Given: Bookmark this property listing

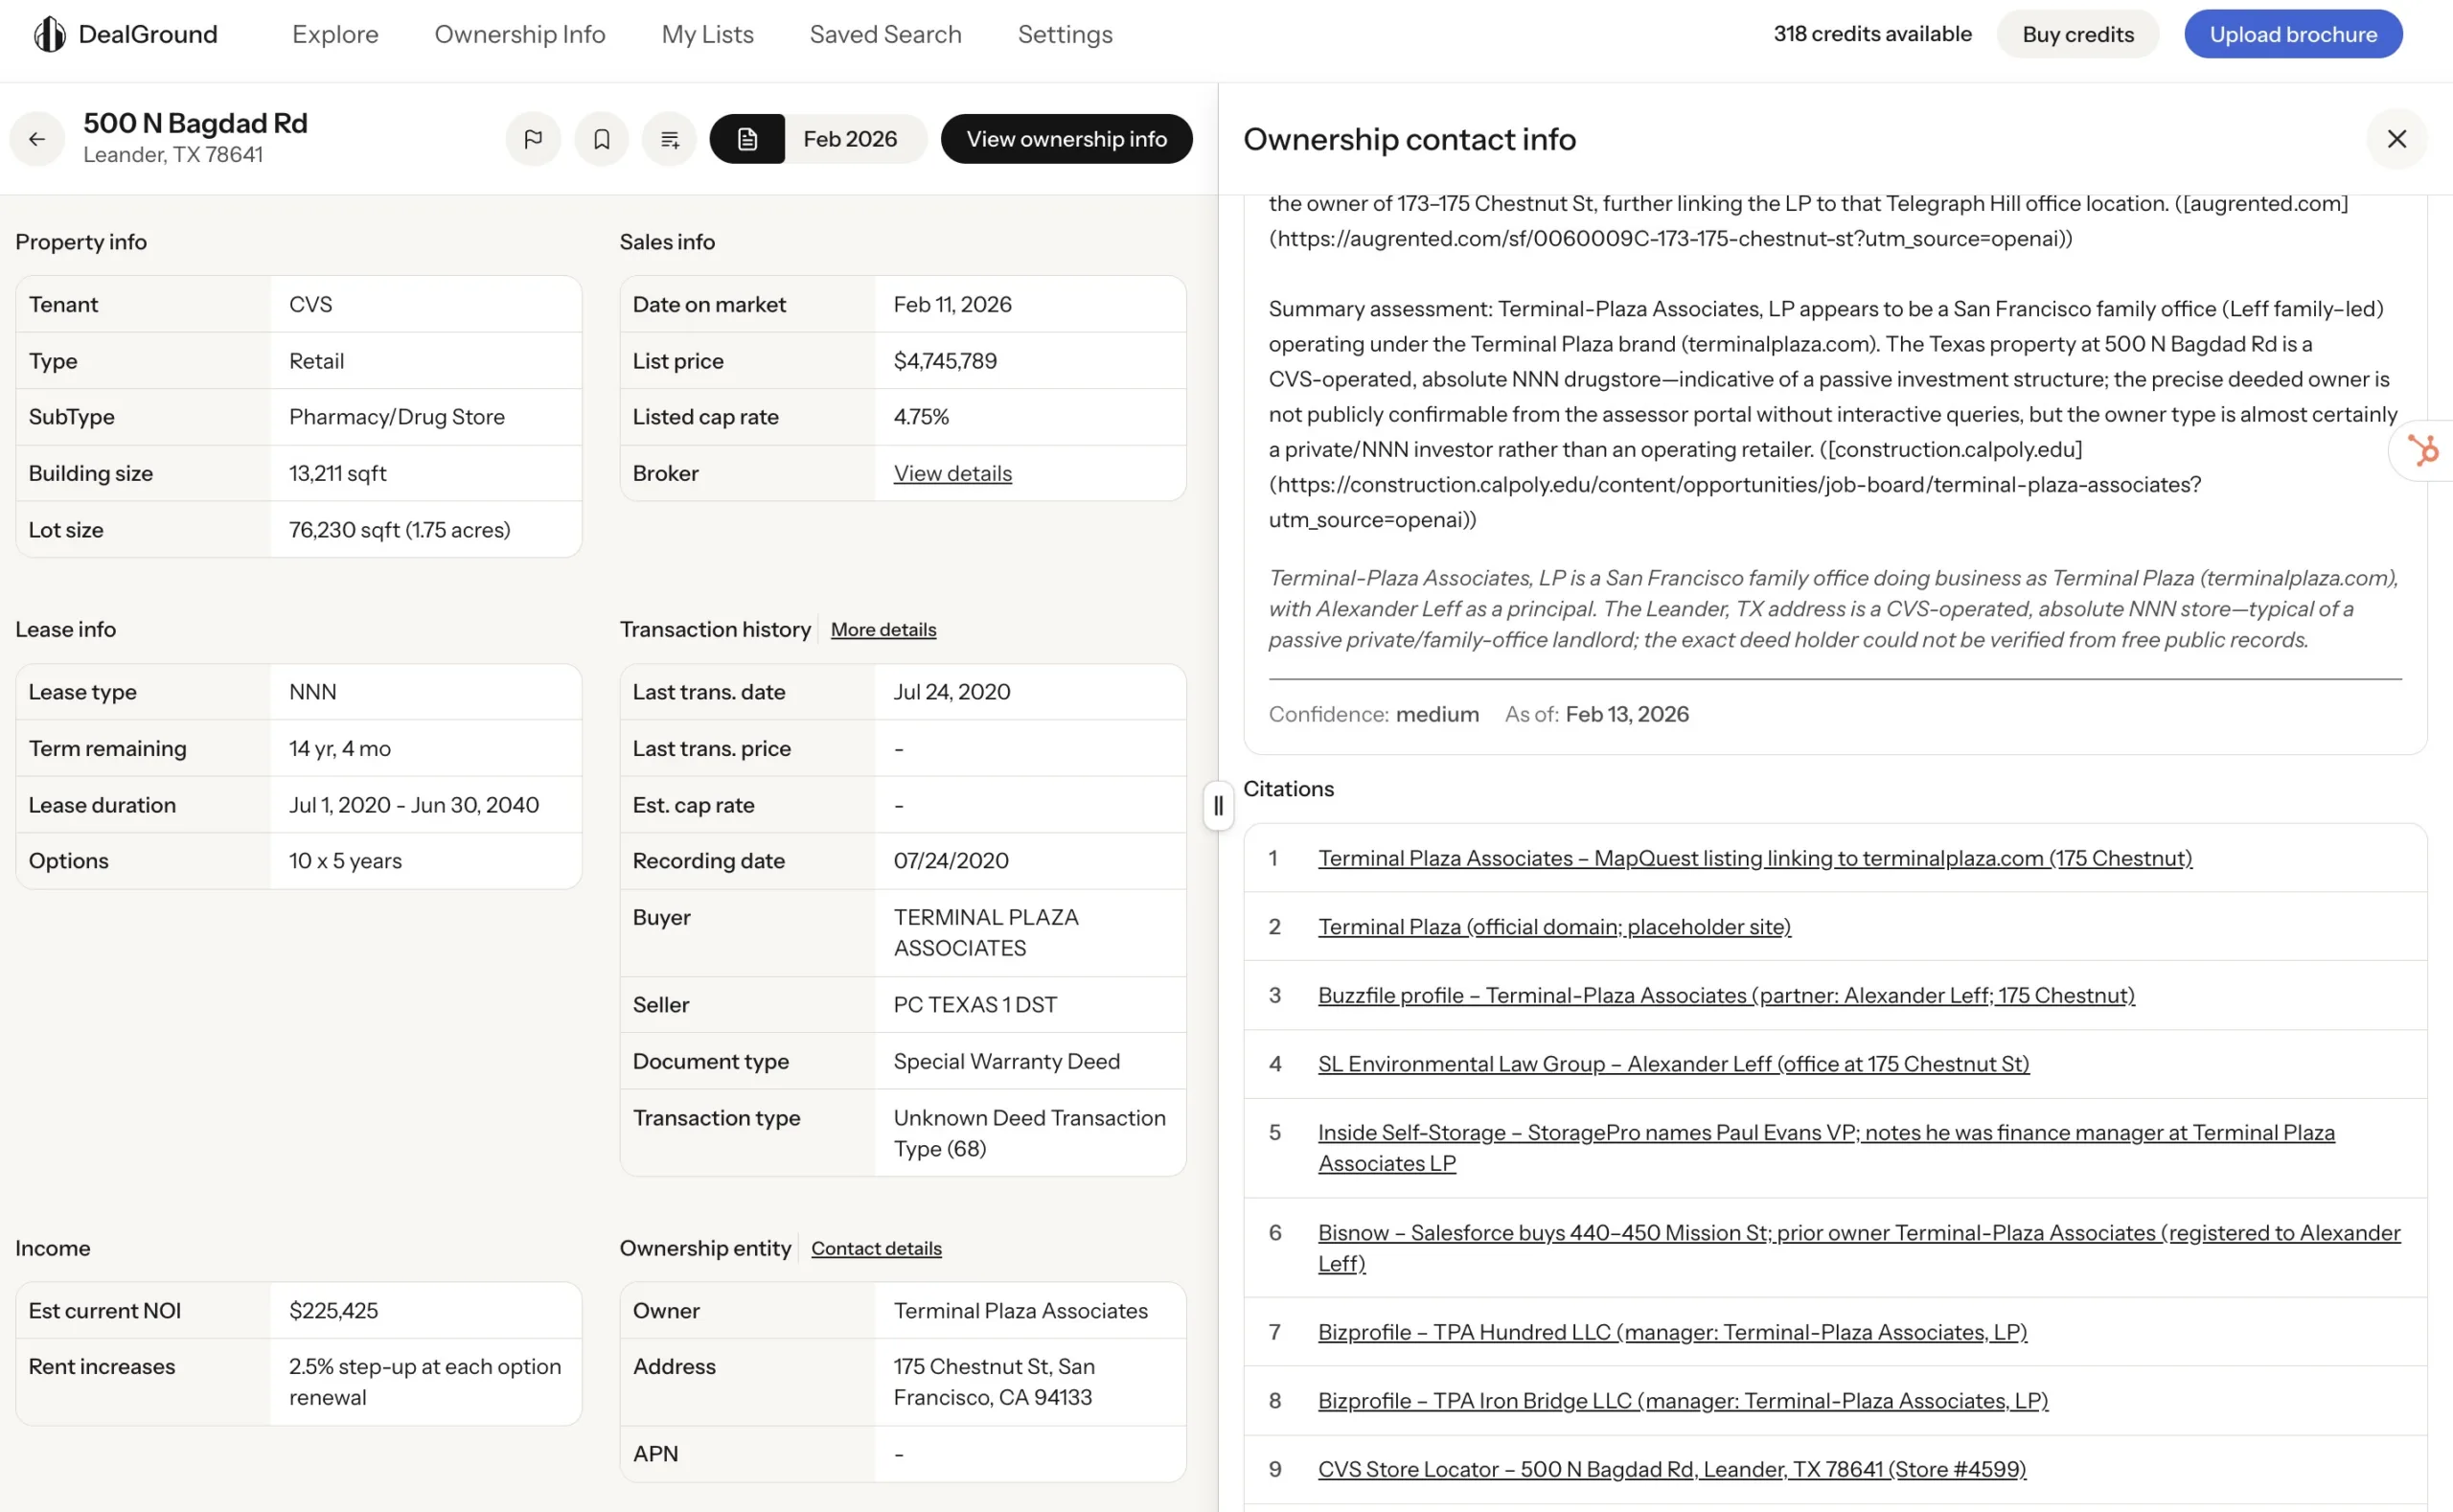Looking at the screenshot, I should click(x=601, y=139).
